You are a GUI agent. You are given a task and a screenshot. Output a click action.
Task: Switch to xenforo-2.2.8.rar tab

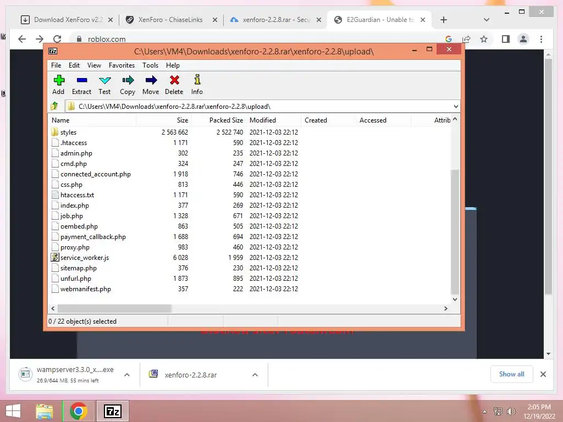(x=275, y=20)
